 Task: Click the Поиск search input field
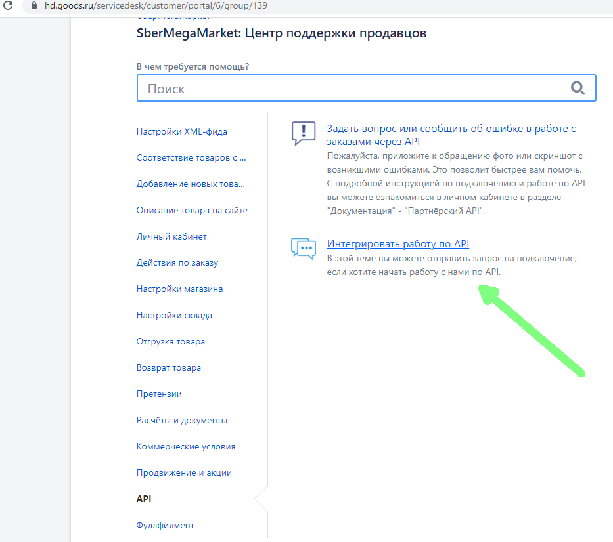click(355, 89)
